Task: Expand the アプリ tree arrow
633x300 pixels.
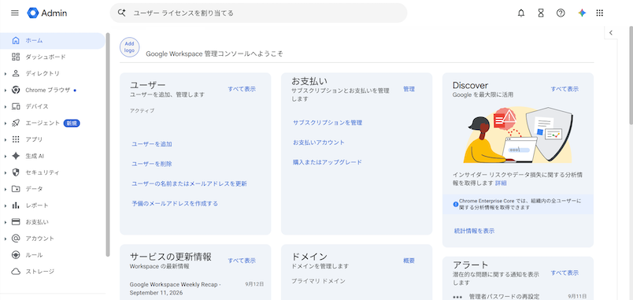Action: coord(6,139)
